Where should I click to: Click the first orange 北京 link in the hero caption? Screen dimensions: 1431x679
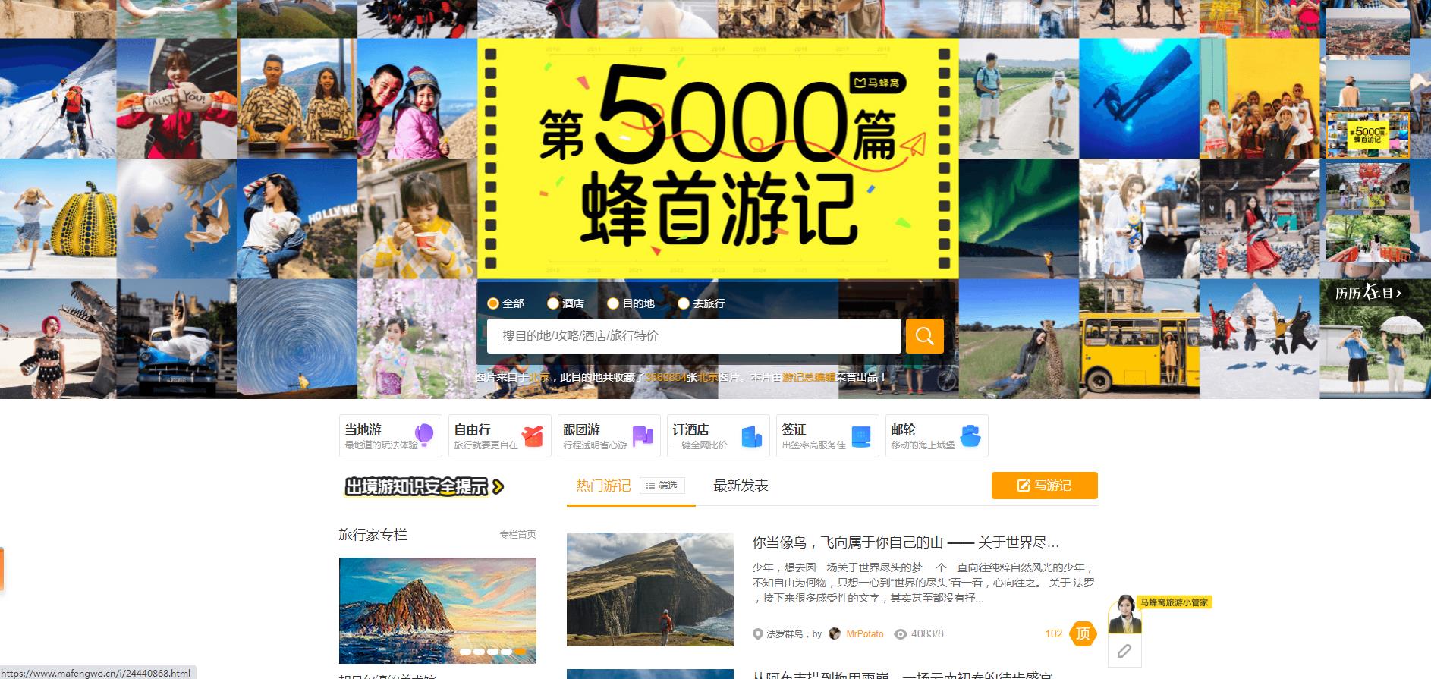tap(539, 376)
